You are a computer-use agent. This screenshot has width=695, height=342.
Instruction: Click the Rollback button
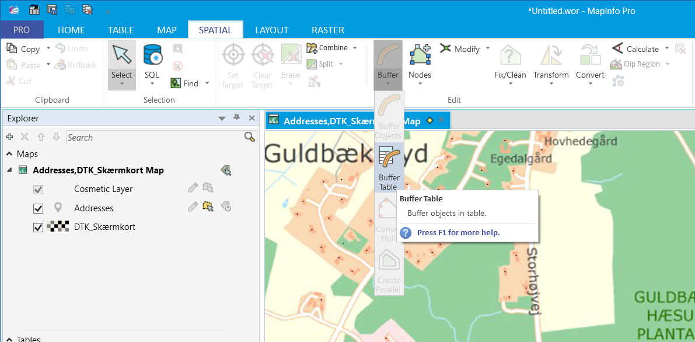[76, 65]
